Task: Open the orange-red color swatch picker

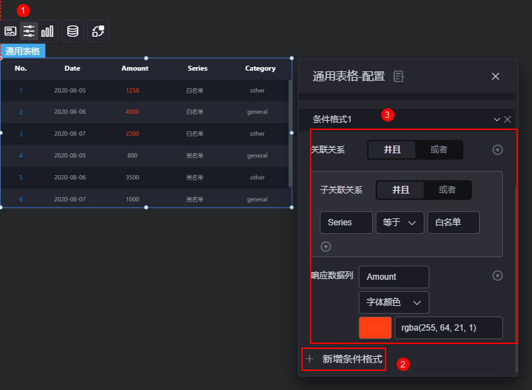Action: pyautogui.click(x=375, y=328)
